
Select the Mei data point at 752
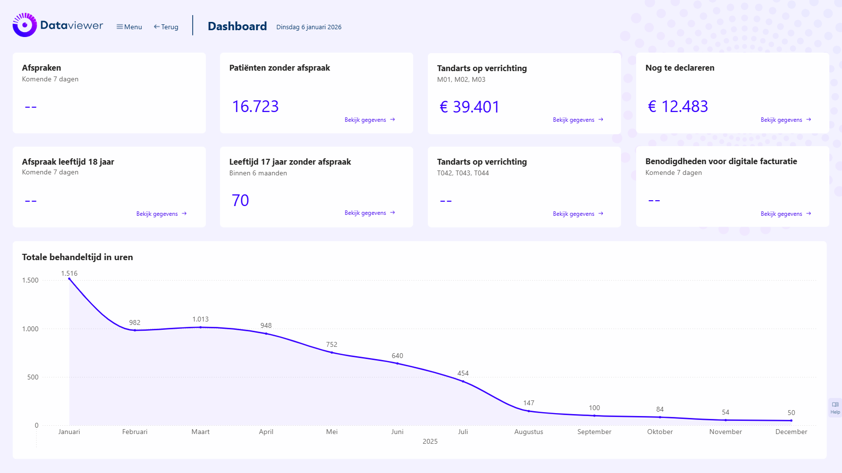point(332,352)
